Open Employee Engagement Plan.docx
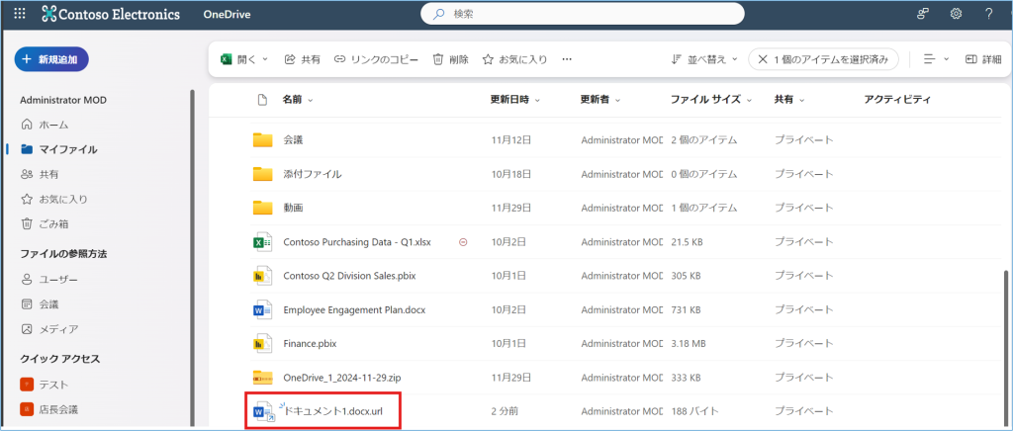The height and width of the screenshot is (431, 1013). click(x=354, y=309)
